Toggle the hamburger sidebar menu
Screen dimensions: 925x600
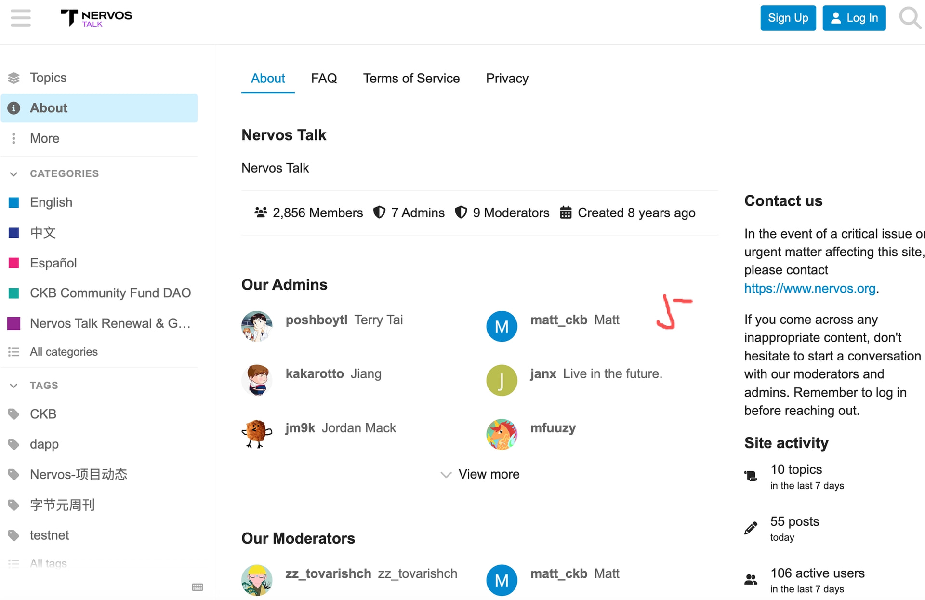click(x=21, y=18)
